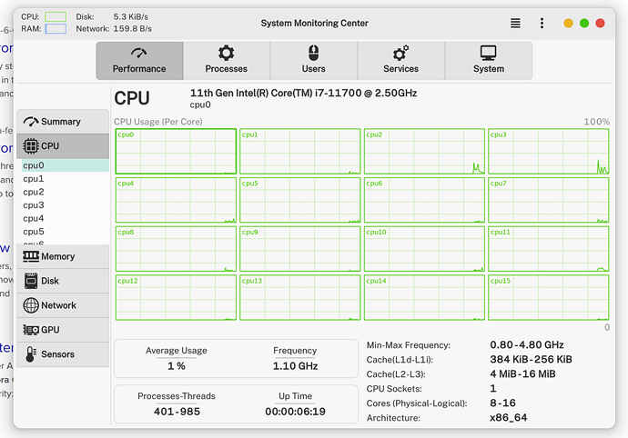Select the Memory section in sidebar
628x438 pixels.
[x=62, y=257]
